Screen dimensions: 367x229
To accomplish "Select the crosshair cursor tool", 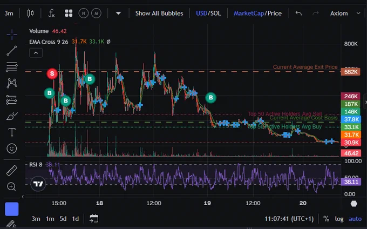I will tap(12, 35).
